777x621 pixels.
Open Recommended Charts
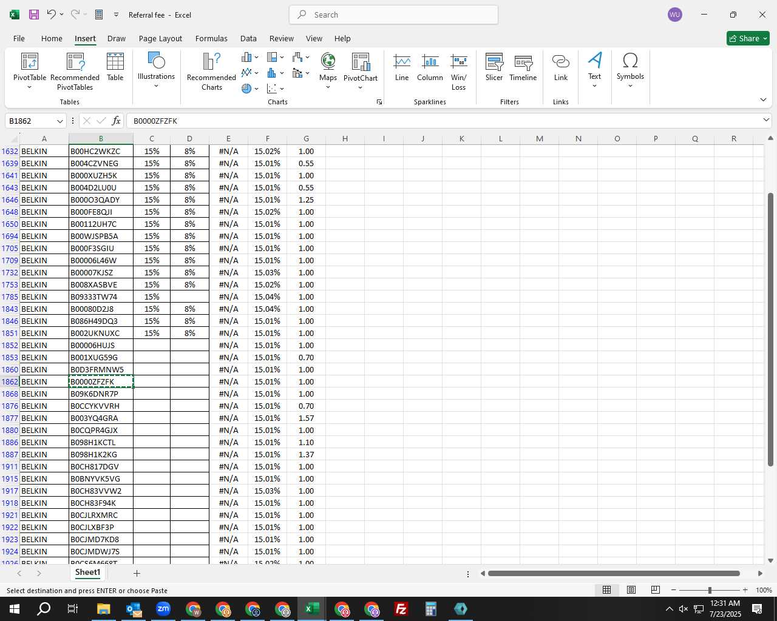coord(211,72)
